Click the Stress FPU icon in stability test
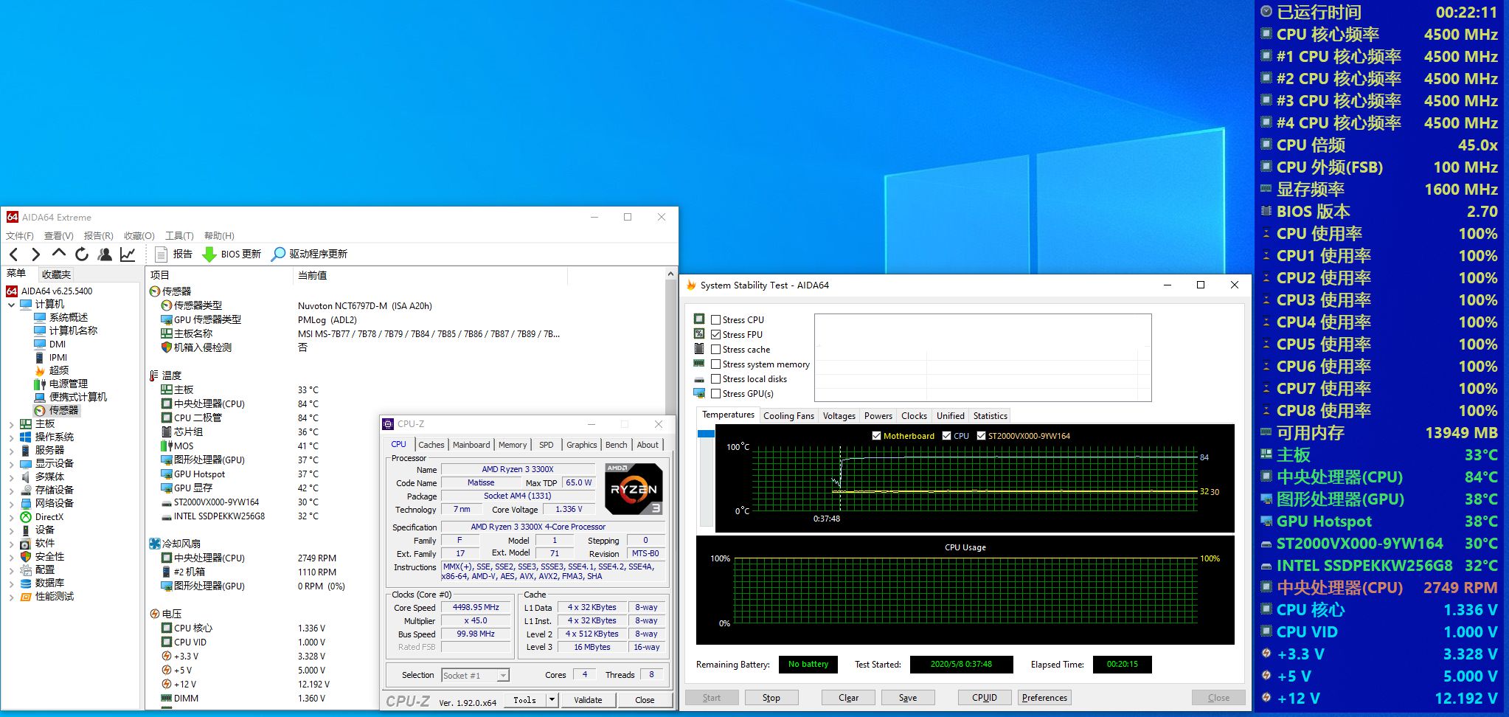1509x717 pixels. [x=699, y=333]
